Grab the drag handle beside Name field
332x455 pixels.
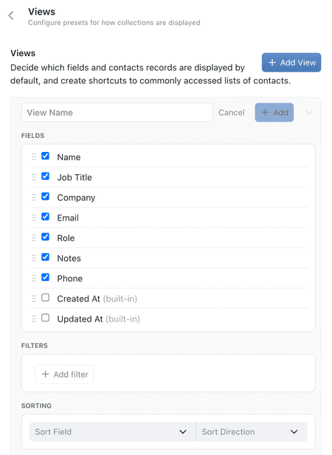click(x=34, y=157)
